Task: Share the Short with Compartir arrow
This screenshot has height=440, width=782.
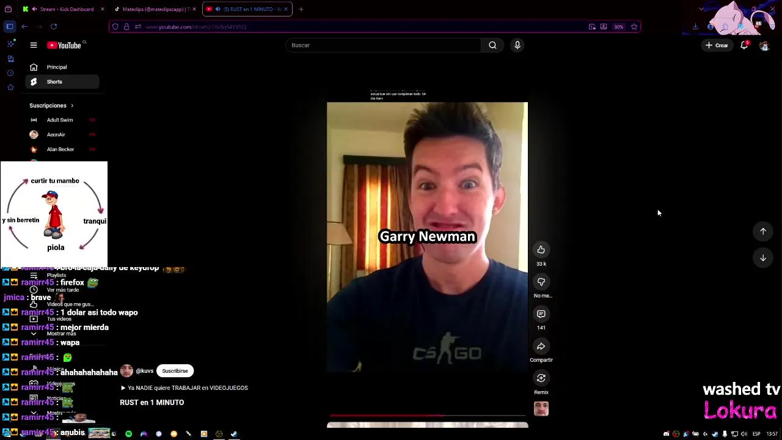Action: coord(541,346)
